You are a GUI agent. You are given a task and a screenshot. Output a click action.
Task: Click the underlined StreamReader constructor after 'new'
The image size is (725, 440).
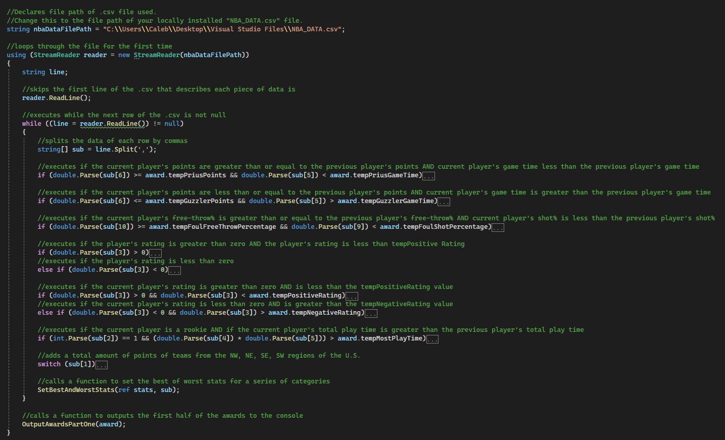[157, 55]
